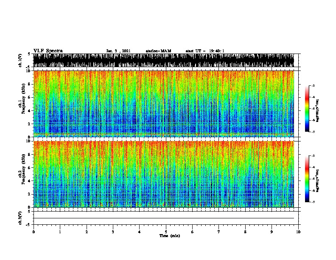The width and height of the screenshot is (336, 260).
Task: Click time axis tick label "0"
Action: click(34, 232)
